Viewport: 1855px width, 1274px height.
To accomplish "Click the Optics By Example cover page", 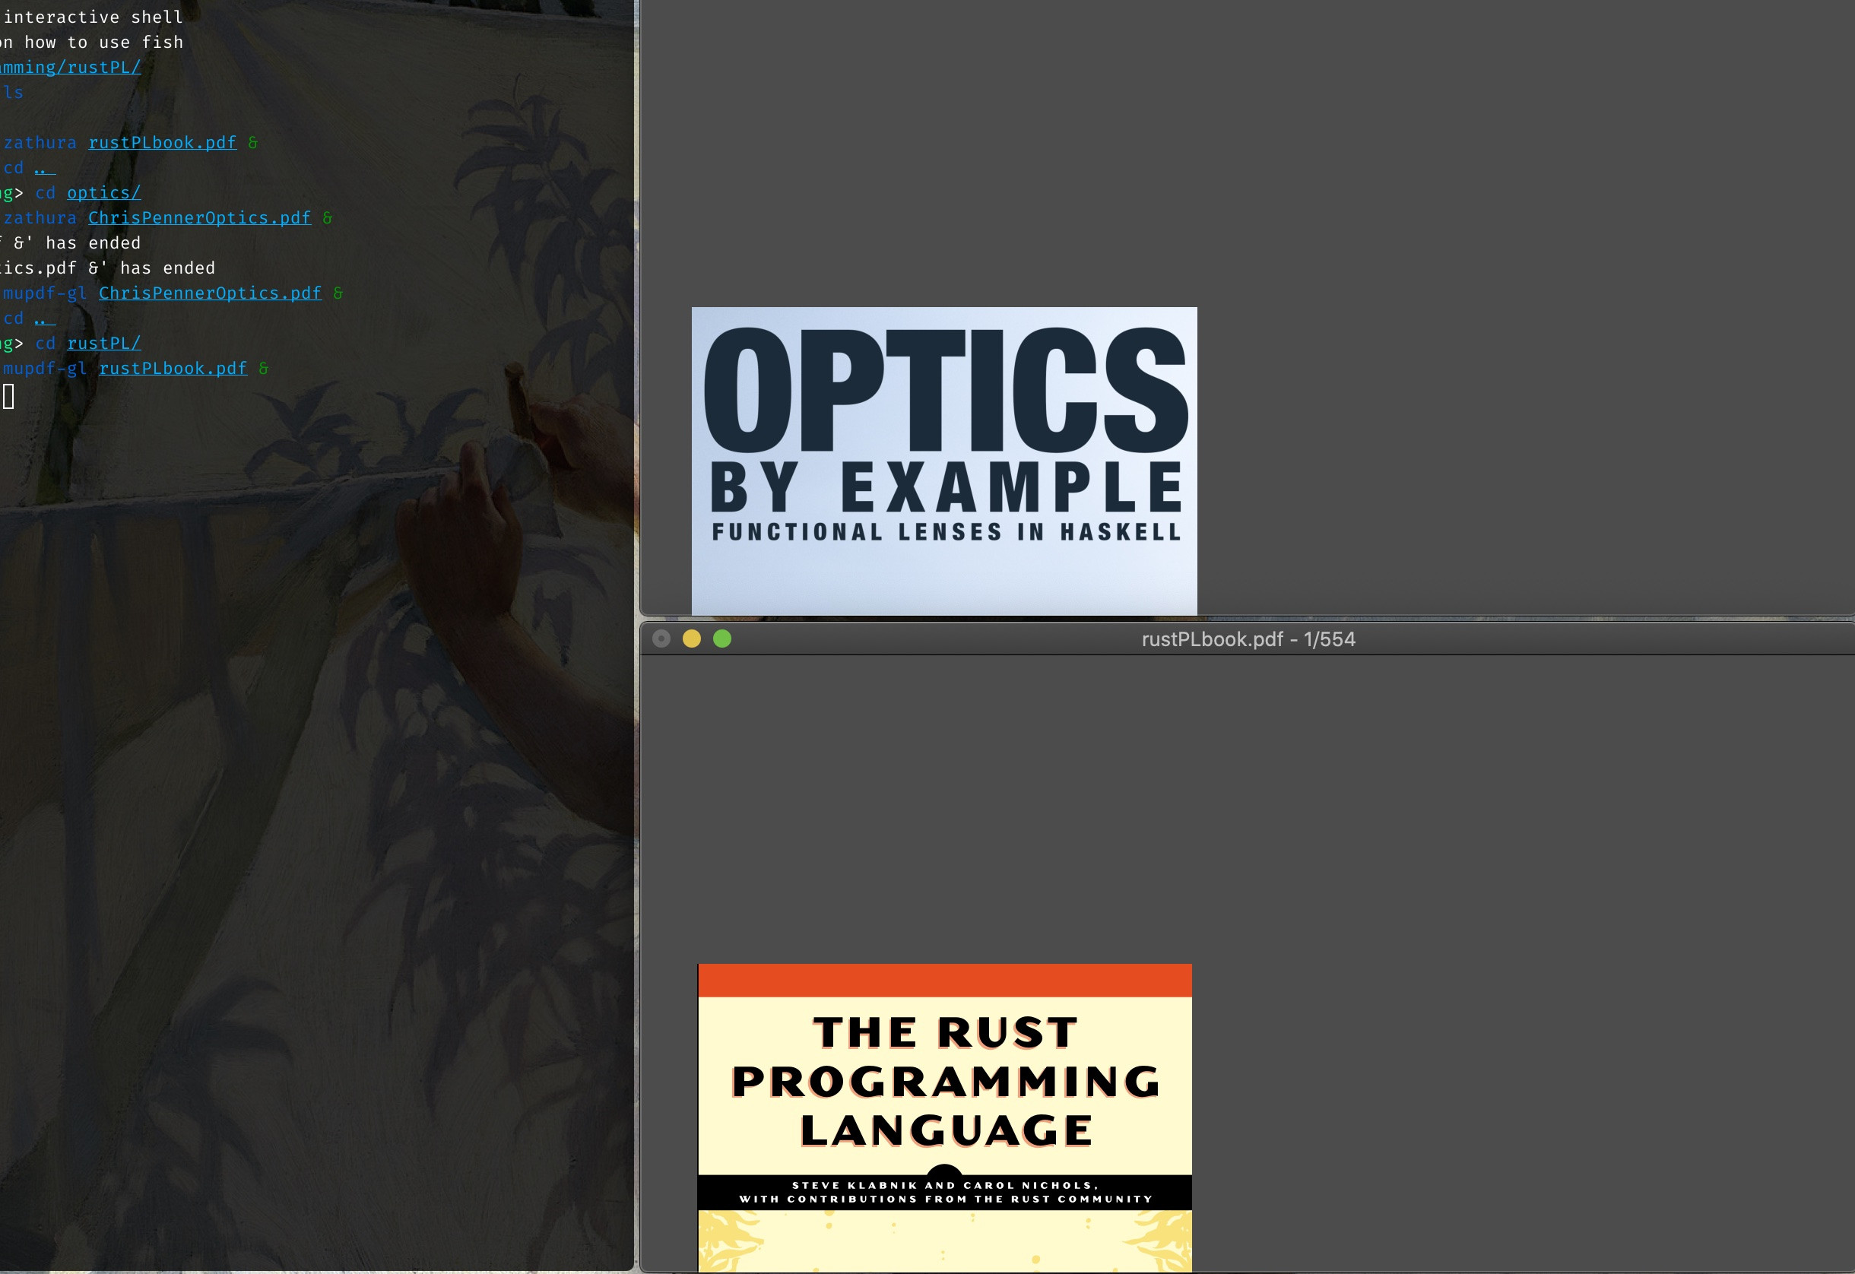I will (x=944, y=461).
